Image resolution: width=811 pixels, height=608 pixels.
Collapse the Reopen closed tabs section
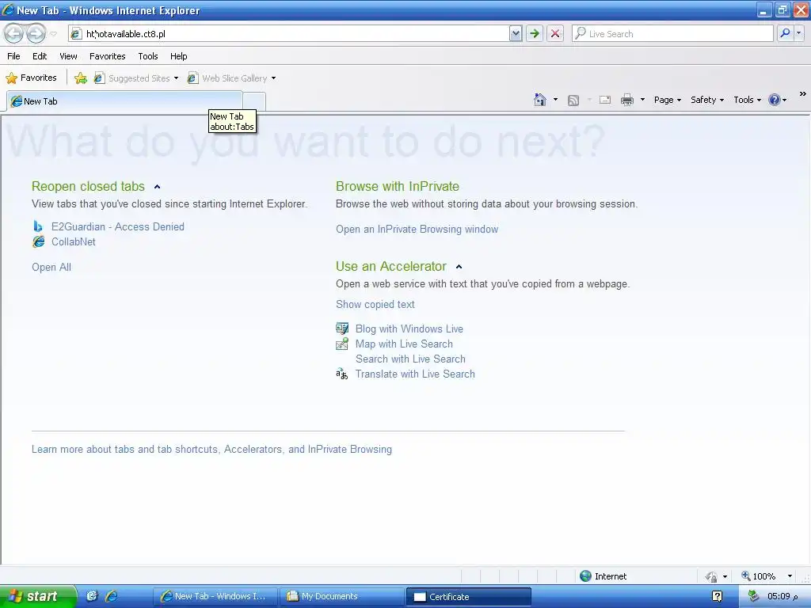point(158,187)
